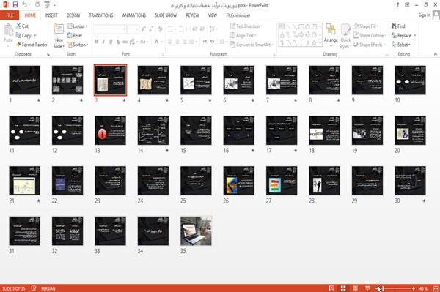Image resolution: width=440 pixels, height=292 pixels.
Task: Start Slide Show from status bar
Action: tap(367, 288)
